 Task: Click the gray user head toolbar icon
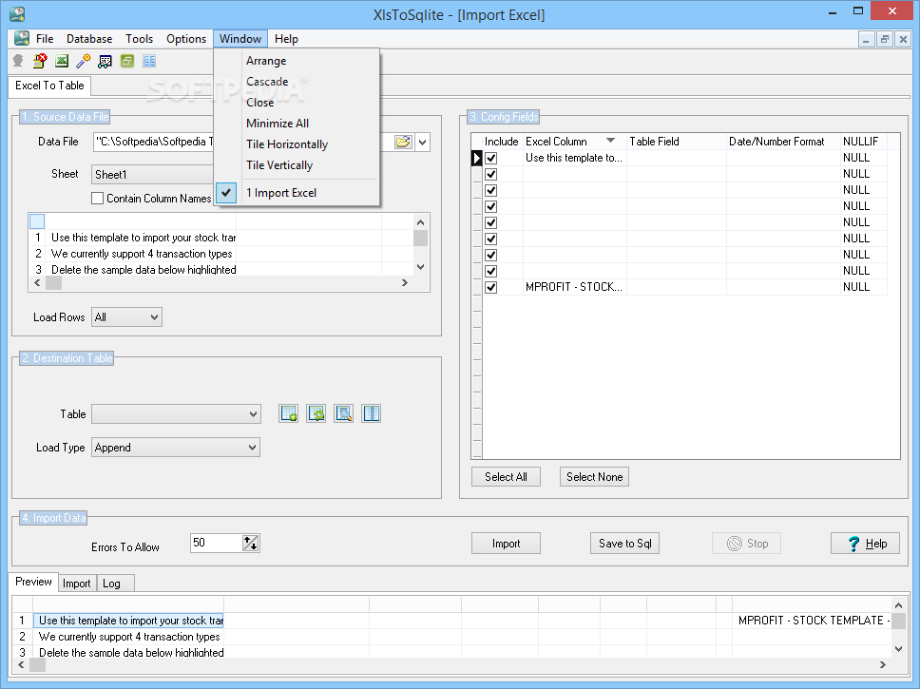(18, 61)
